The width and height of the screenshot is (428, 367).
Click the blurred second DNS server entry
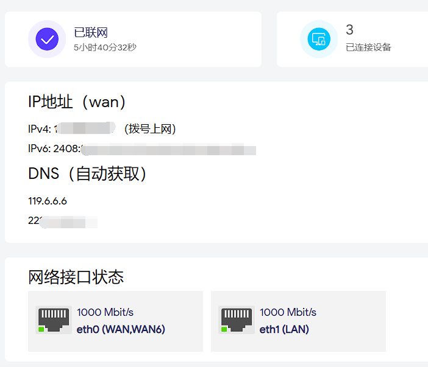point(62,221)
